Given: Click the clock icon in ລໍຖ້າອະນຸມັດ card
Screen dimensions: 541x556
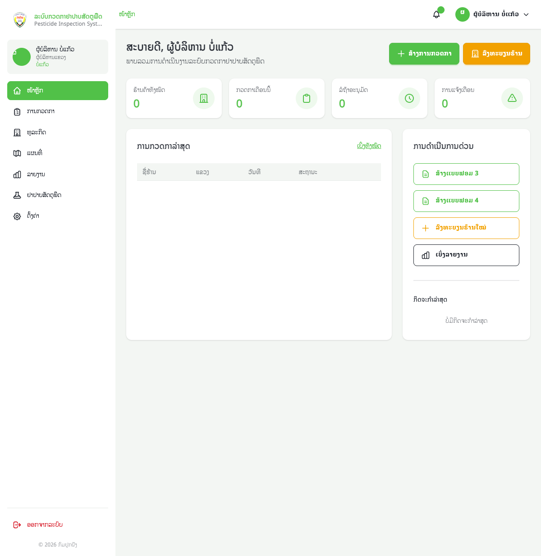Looking at the screenshot, I should pos(409,98).
